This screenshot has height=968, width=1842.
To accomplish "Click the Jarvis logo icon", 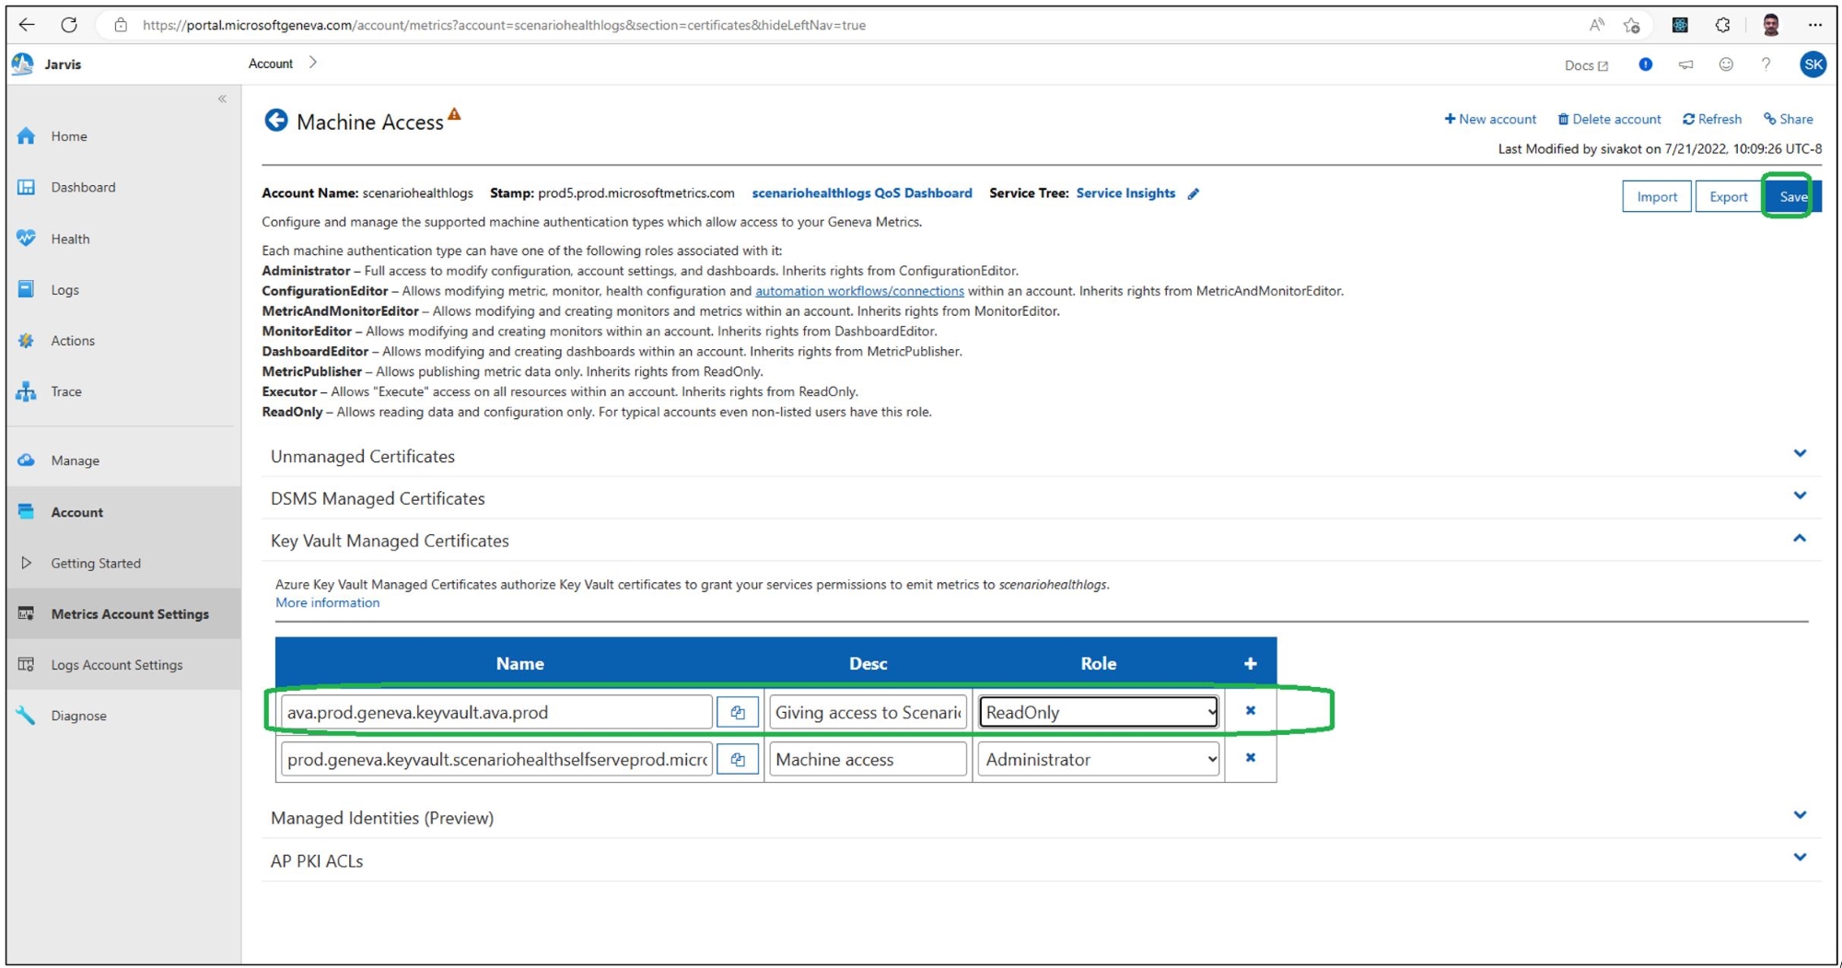I will pos(23,64).
